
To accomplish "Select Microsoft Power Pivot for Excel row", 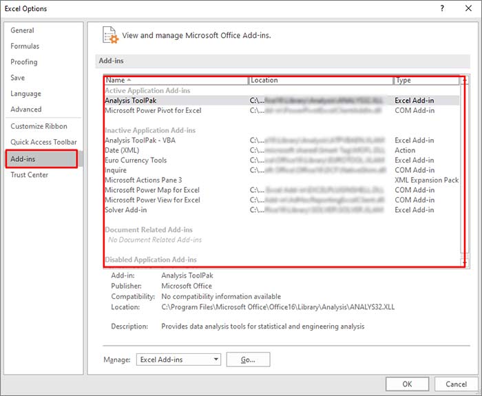I will coord(282,110).
